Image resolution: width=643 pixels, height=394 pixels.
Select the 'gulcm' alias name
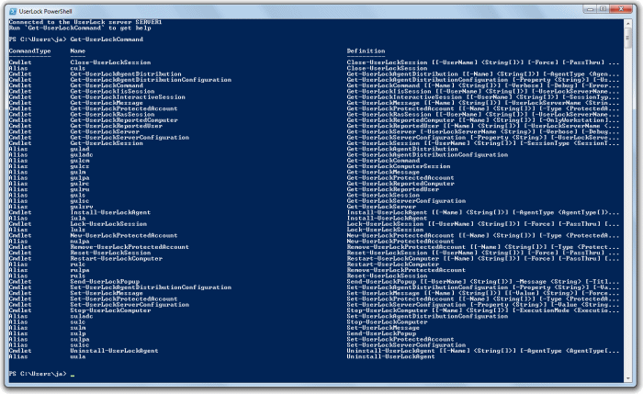point(80,161)
